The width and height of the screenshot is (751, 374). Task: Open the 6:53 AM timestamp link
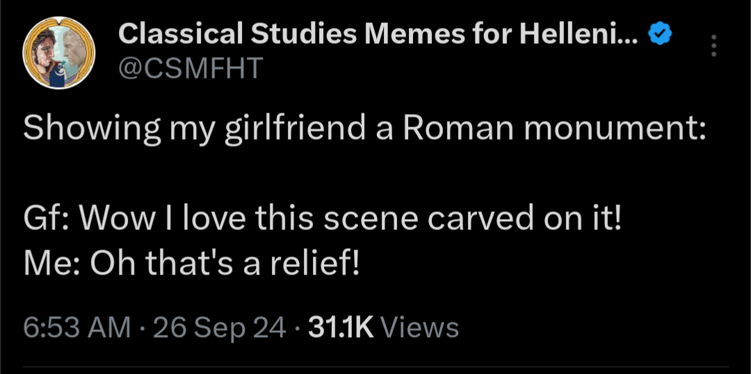click(x=77, y=327)
